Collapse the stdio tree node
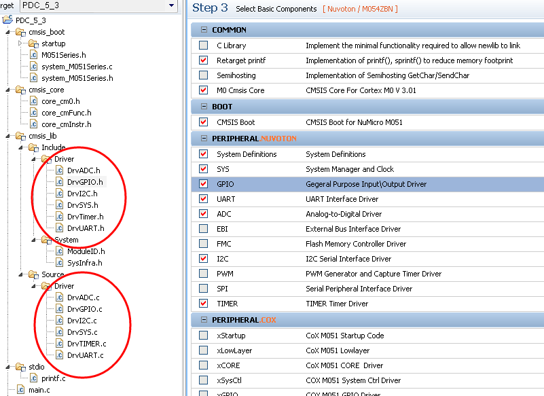Viewport: 544px width, 396px height. click(7, 367)
